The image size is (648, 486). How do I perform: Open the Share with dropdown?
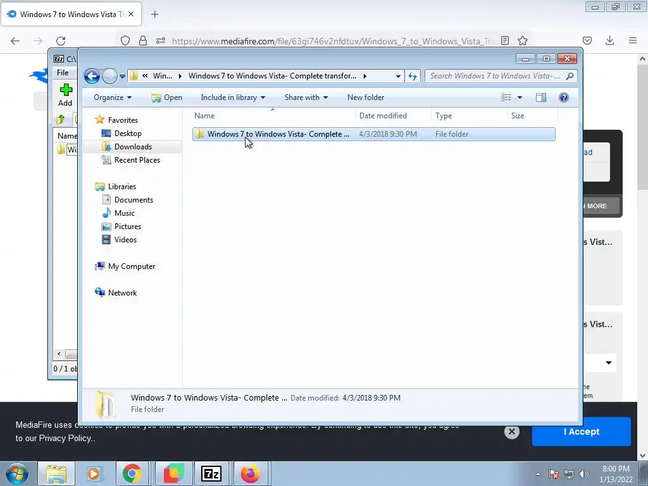pos(306,97)
